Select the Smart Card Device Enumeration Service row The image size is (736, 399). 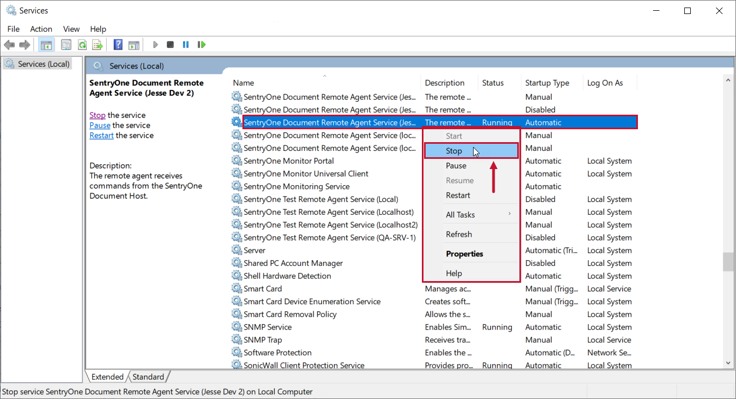coord(434,302)
